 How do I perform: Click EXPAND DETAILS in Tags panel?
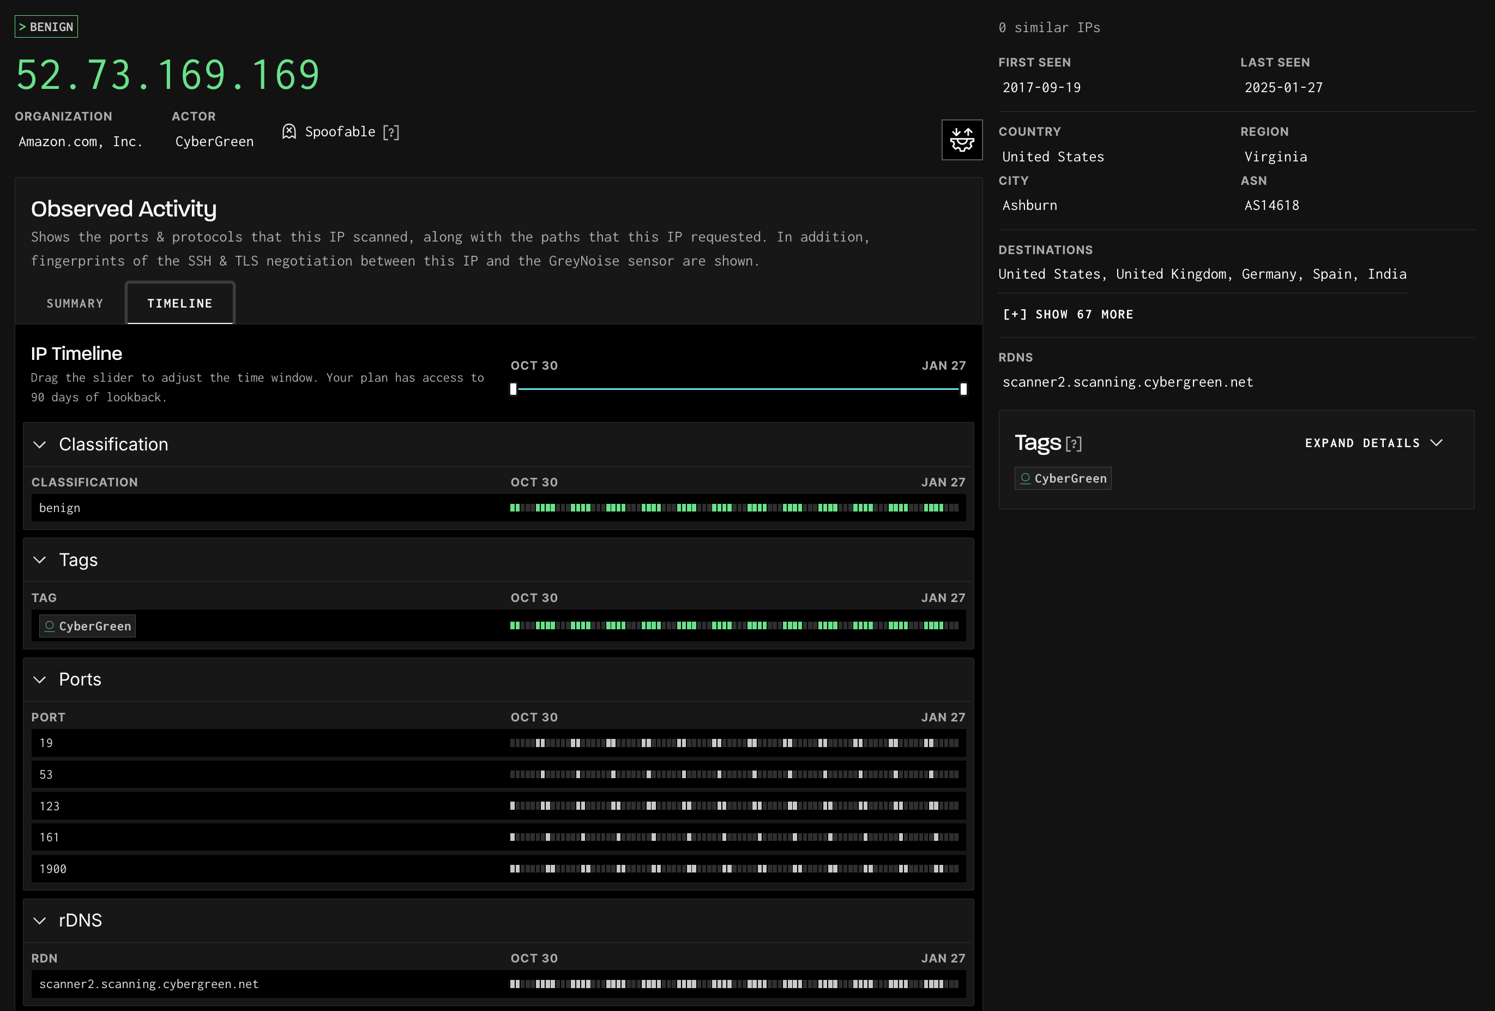point(1373,443)
